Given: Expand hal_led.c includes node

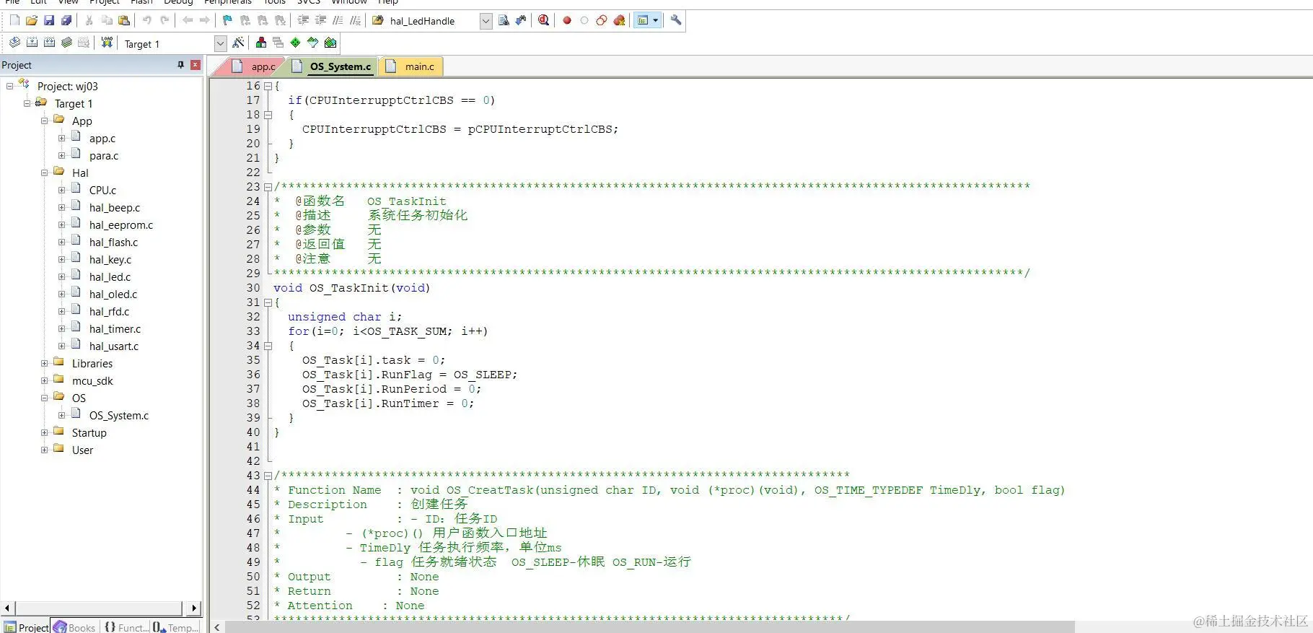Looking at the screenshot, I should [61, 277].
